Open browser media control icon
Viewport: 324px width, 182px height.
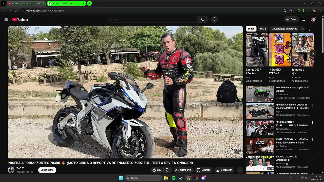click(x=308, y=11)
